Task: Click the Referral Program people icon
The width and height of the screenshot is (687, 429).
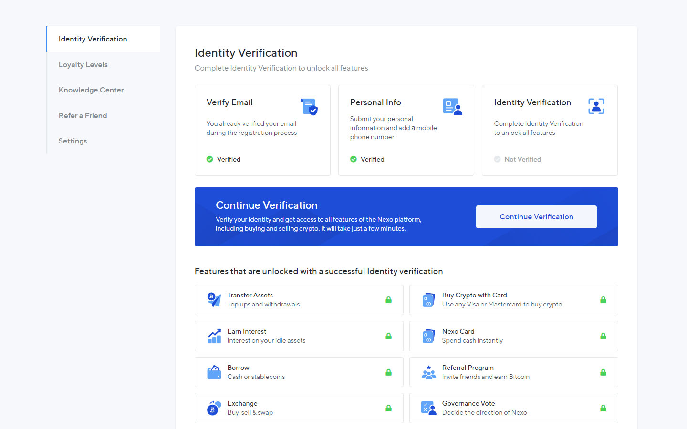Action: coord(429,372)
